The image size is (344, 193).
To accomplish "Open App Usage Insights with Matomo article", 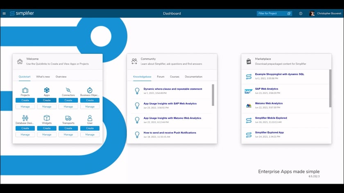I will tap(172, 118).
